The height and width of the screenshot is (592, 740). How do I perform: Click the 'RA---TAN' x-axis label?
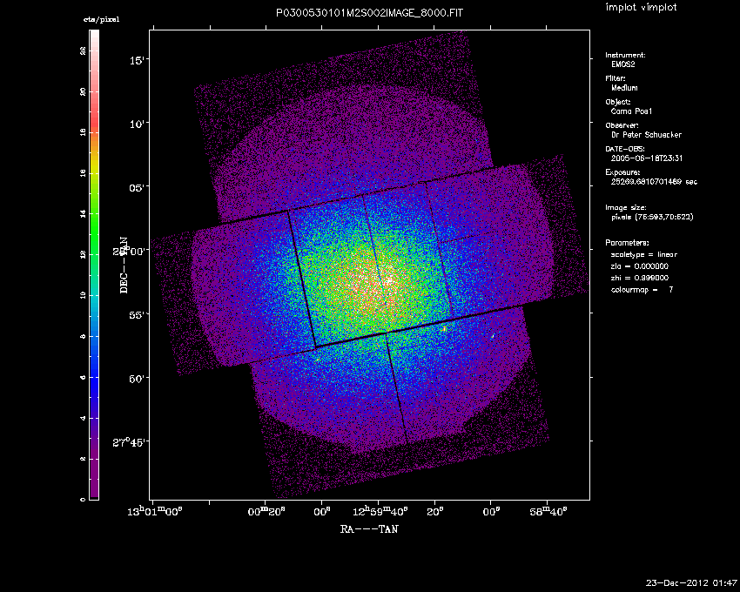pos(369,529)
